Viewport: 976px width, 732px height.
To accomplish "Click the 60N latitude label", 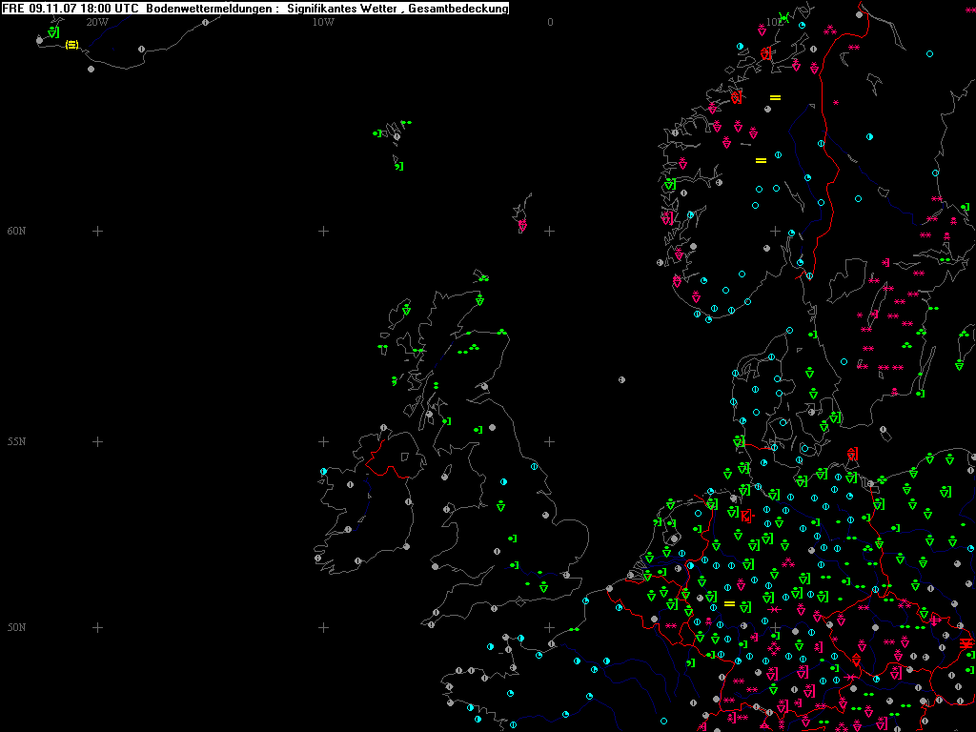I will tap(16, 231).
